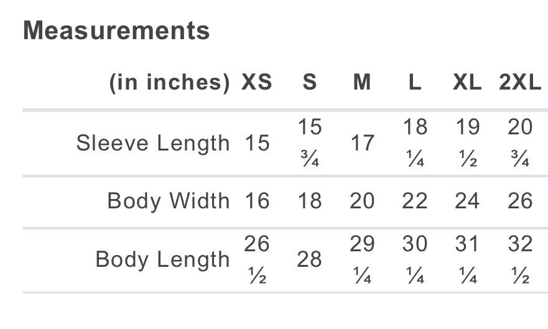Screen dimensions: 548x329
Task: Click the "(in inches)" unit label
Action: click(x=169, y=82)
